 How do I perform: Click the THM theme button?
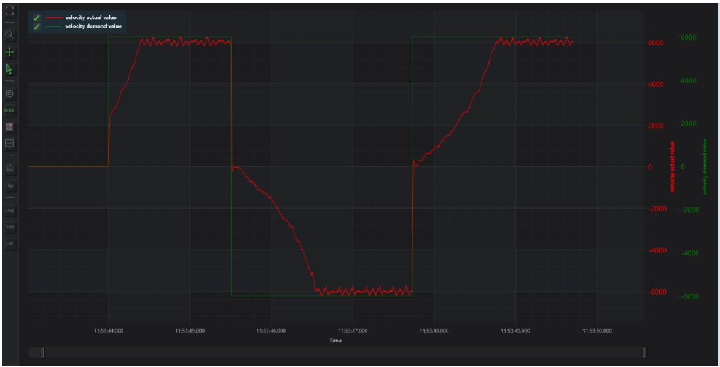pos(9,227)
